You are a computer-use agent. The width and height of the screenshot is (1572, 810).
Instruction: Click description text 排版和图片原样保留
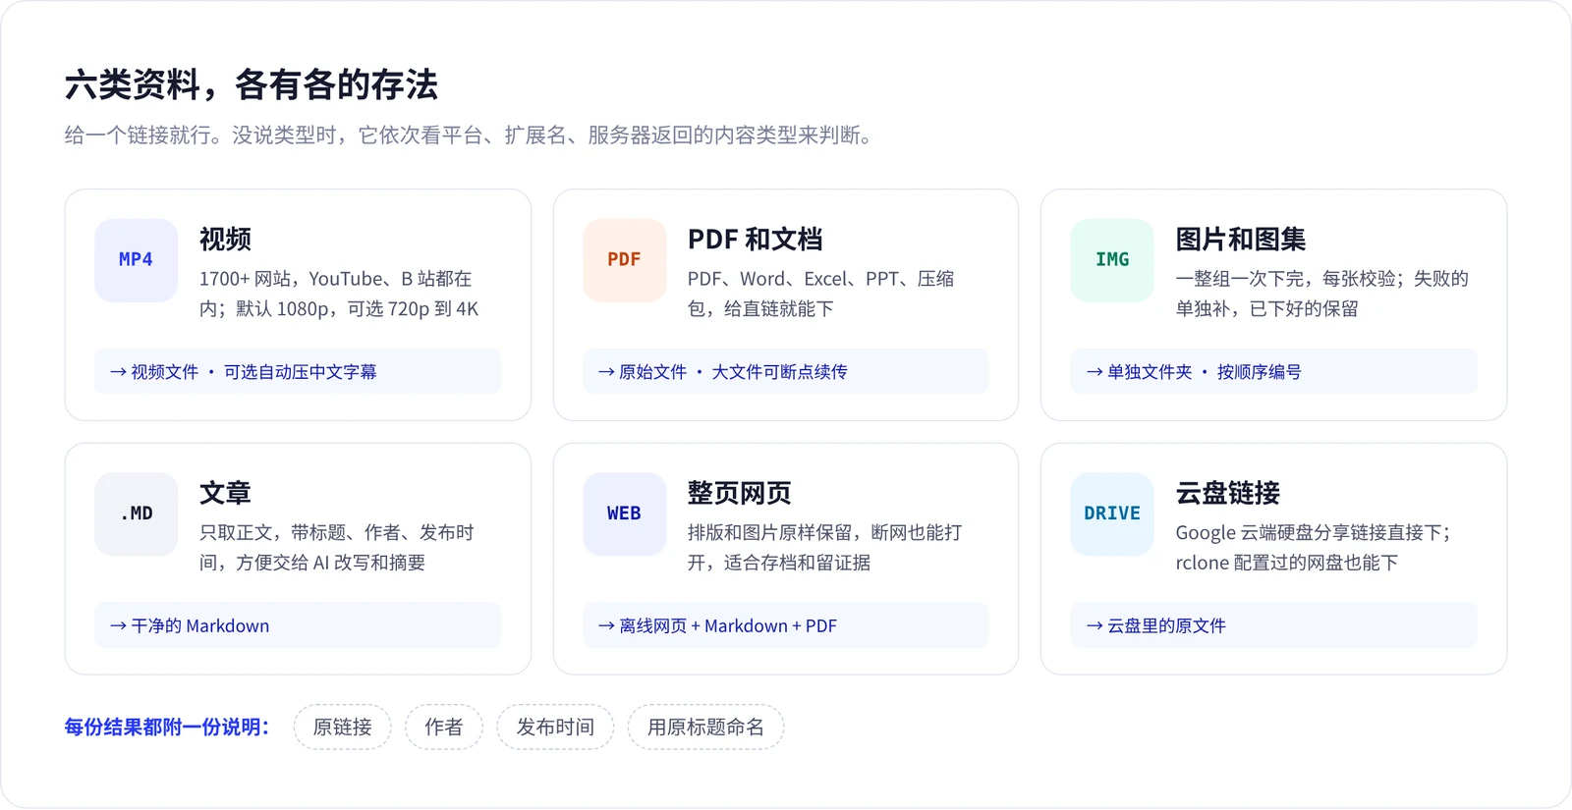click(825, 548)
